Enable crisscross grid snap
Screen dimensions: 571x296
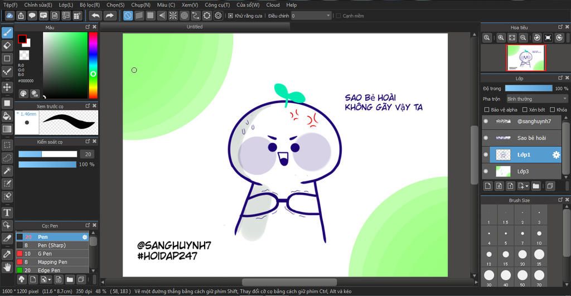(151, 16)
